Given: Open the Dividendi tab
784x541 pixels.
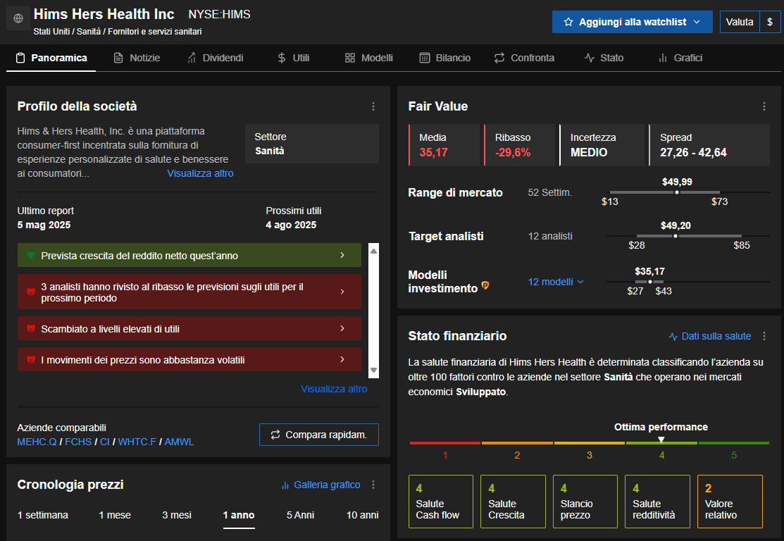Looking at the screenshot, I should click(216, 58).
